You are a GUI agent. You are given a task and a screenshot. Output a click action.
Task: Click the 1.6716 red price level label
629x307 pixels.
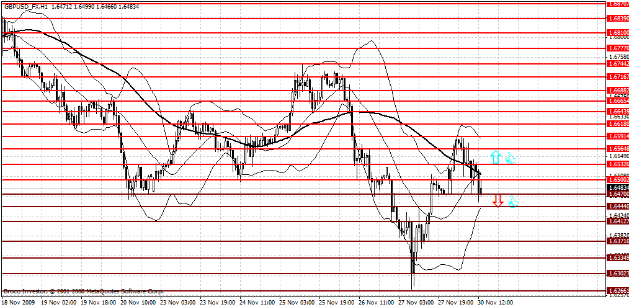(x=618, y=76)
